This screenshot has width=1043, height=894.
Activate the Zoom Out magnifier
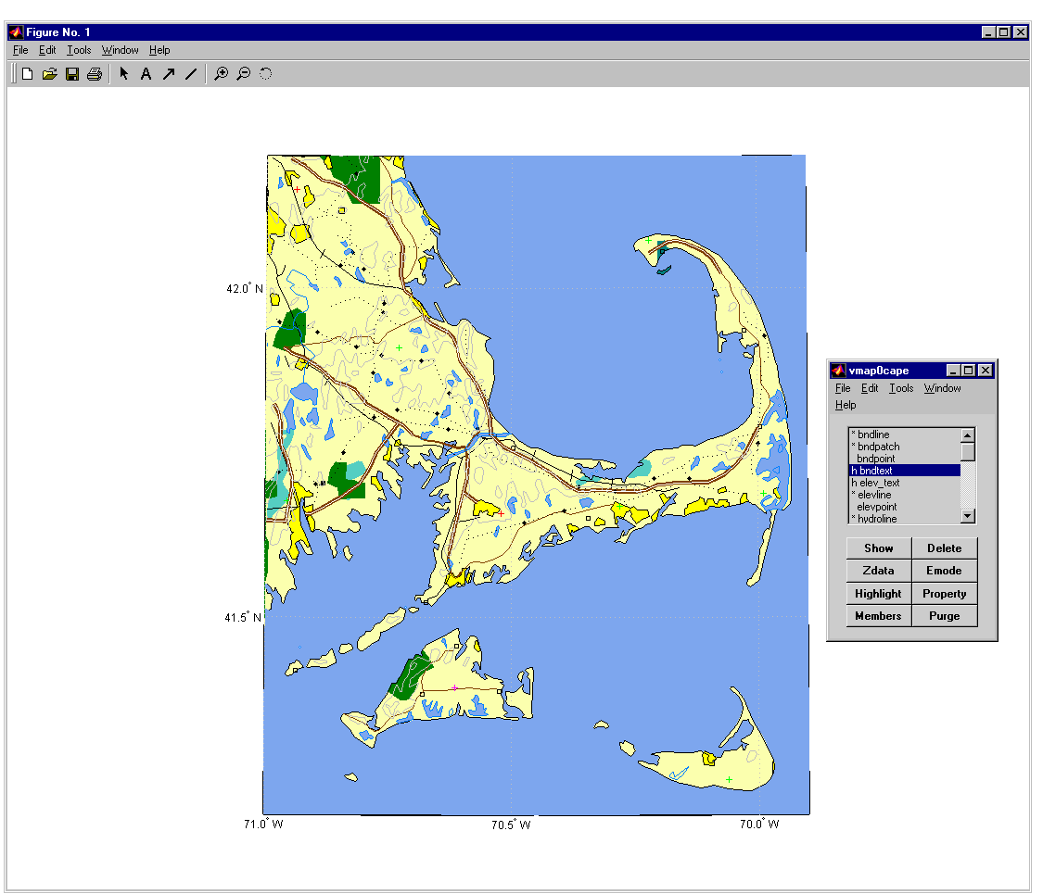pyautogui.click(x=243, y=74)
